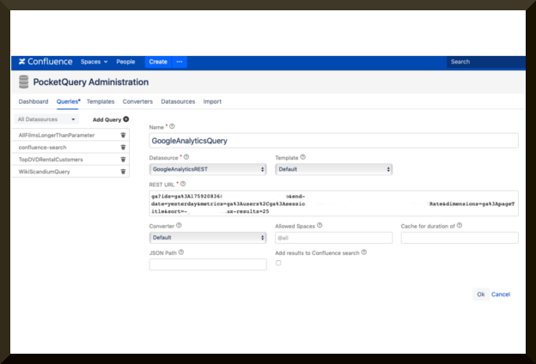Delete the AllFilmsLongerThanParameter query via trash icon
536x364 pixels.
click(123, 135)
